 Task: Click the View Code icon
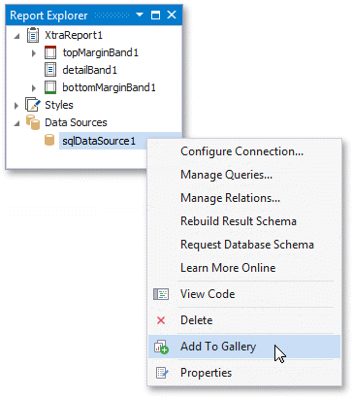(161, 294)
